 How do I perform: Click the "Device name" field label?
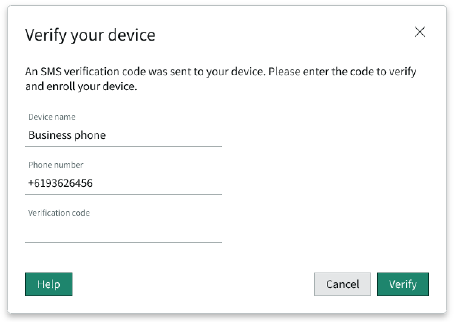tap(52, 117)
